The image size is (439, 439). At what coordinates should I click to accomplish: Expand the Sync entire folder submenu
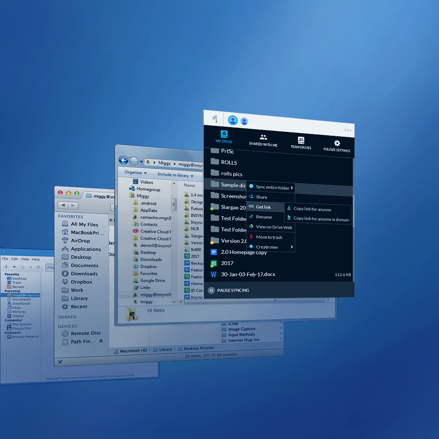[271, 187]
